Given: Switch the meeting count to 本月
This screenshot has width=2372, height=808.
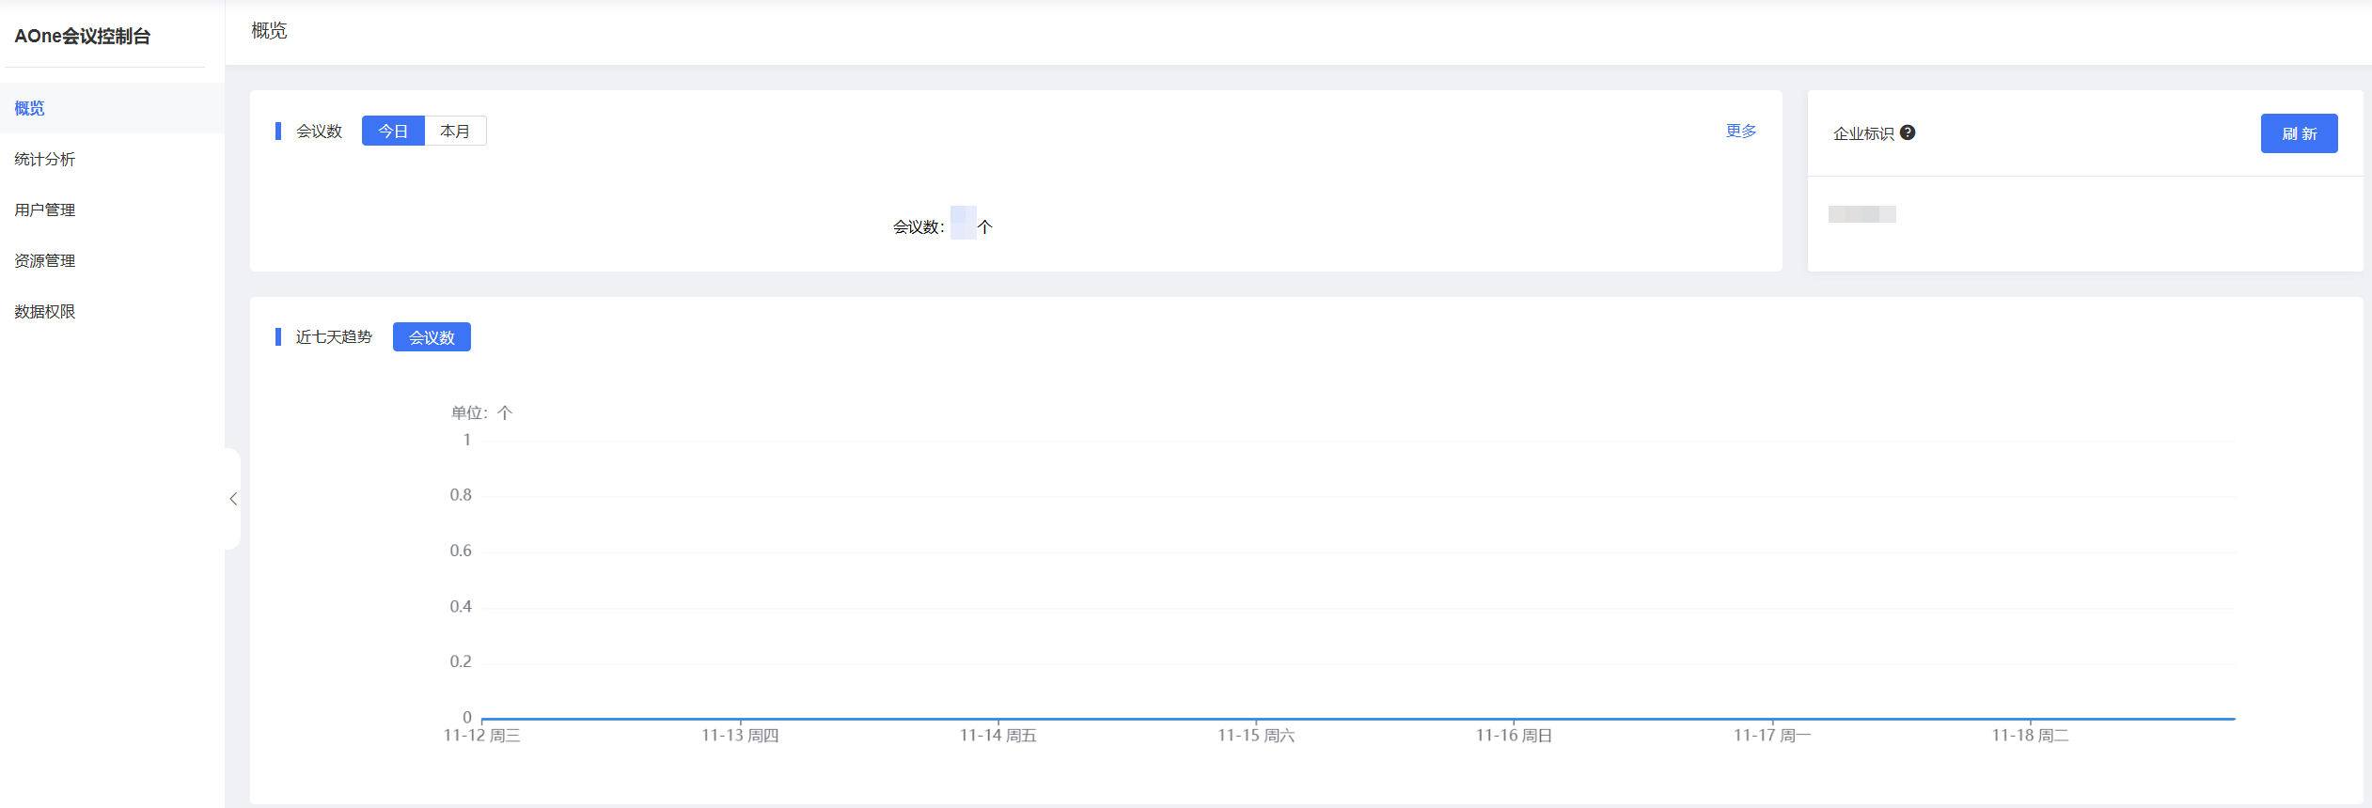Looking at the screenshot, I should (455, 131).
